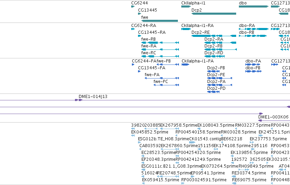This screenshot has width=290, height=185.
Task: Click the EP09541.3prime EST label
Action: (208, 173)
